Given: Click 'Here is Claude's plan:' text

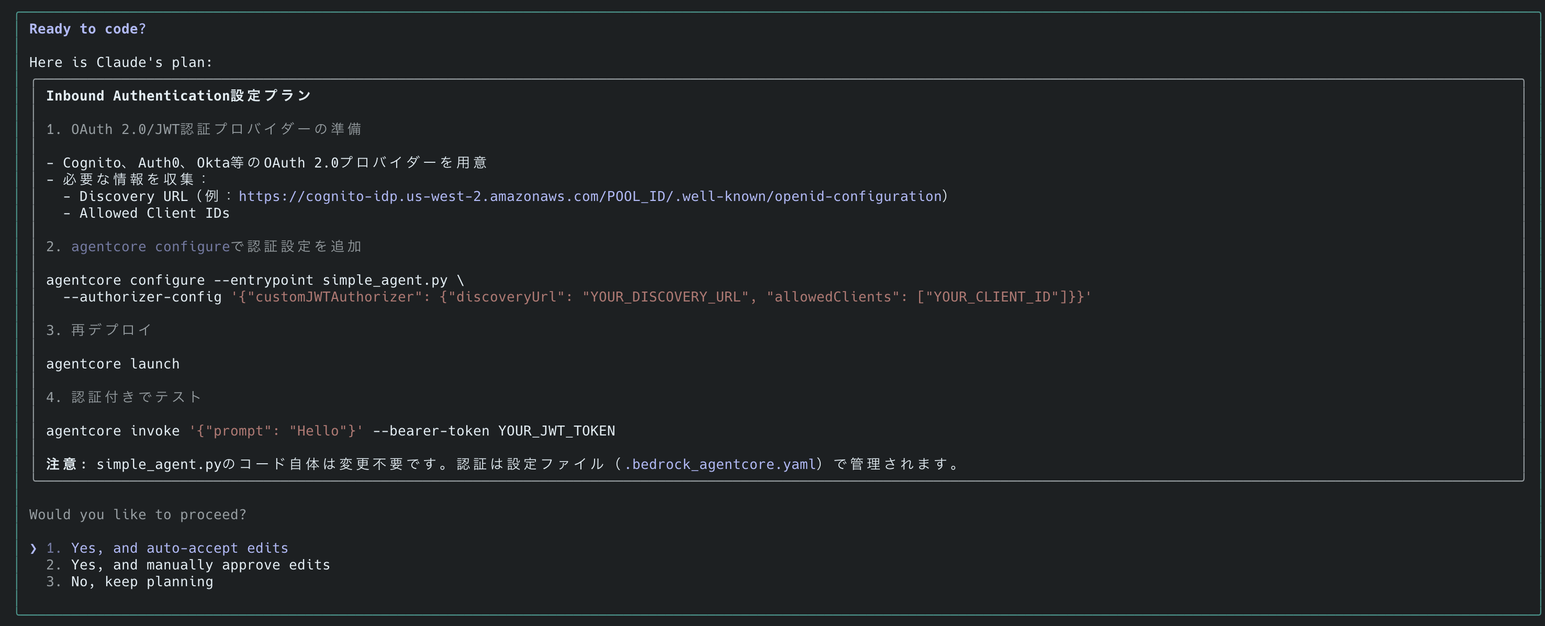Looking at the screenshot, I should pos(120,62).
